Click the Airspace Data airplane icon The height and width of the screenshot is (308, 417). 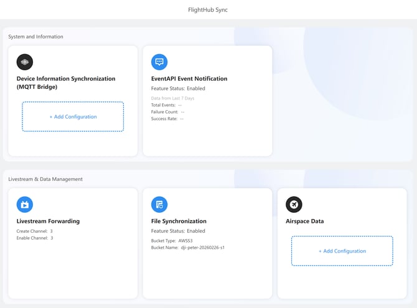[x=294, y=204]
